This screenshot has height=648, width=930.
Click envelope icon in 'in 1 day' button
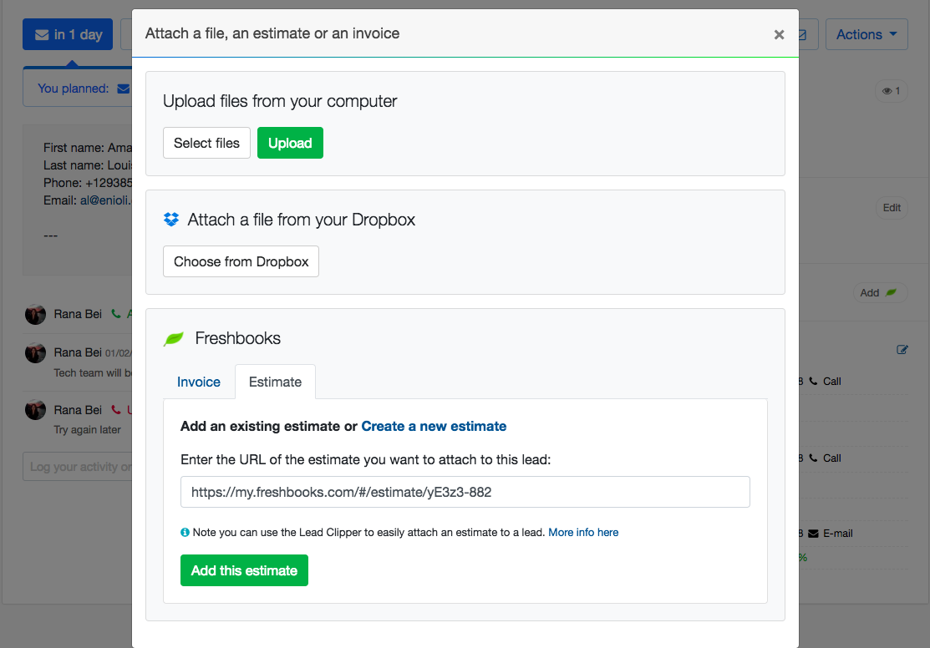click(x=42, y=34)
